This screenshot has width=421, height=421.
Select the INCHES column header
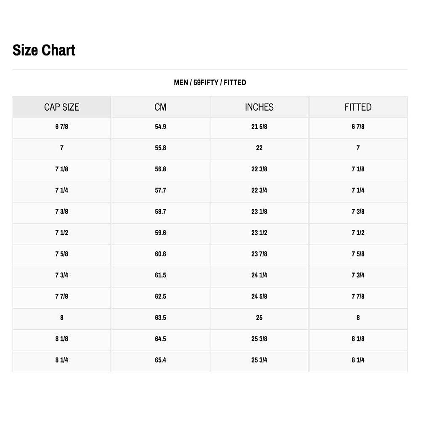[x=259, y=107]
